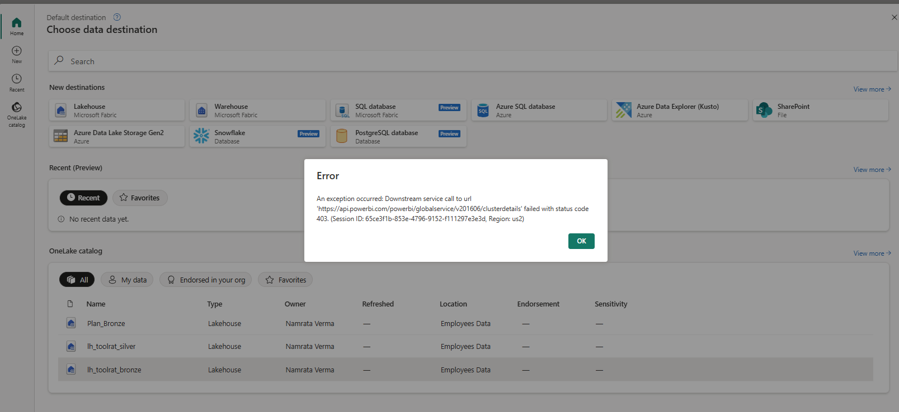This screenshot has height=412, width=899.
Task: Sort by the Name column header
Action: pyautogui.click(x=96, y=304)
